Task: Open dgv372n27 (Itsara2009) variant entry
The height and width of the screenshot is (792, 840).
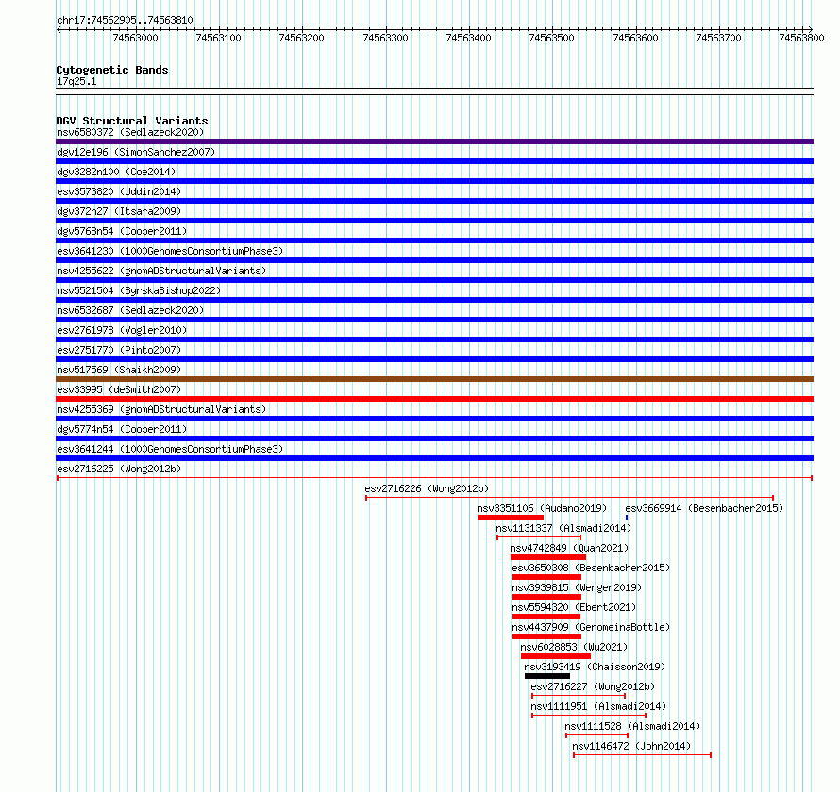Action: pyautogui.click(x=119, y=211)
